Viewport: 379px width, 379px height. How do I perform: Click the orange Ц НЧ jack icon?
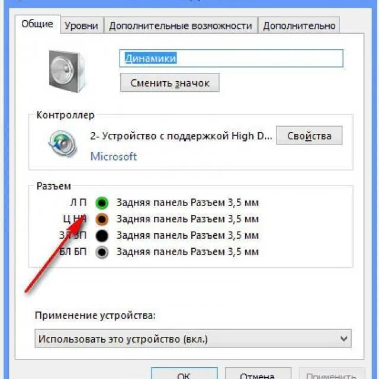point(102,219)
